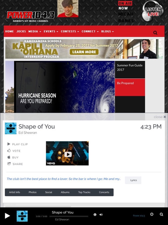168x225 pixels.
Task: Click the lyrics excerpt link text
Action: point(64,179)
